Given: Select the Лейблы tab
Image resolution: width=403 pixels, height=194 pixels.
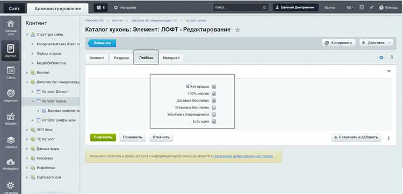Looking at the screenshot, I should click(x=146, y=58).
